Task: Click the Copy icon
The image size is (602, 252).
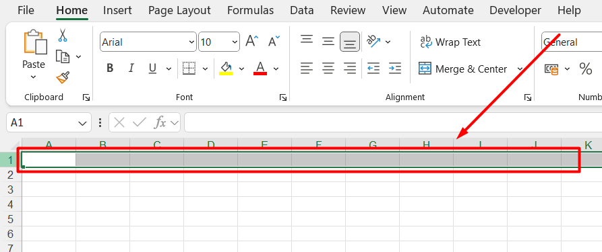Action: point(63,56)
